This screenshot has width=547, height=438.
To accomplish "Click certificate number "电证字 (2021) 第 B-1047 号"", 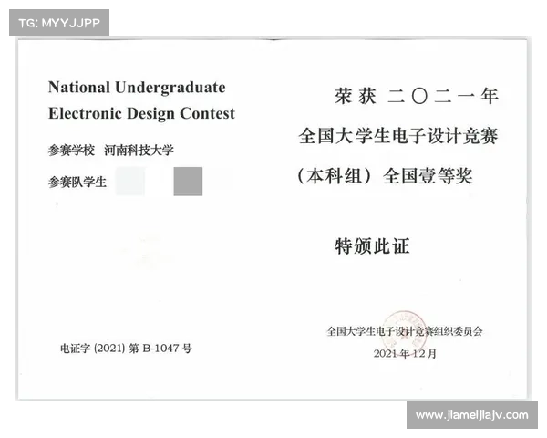I will [x=126, y=349].
